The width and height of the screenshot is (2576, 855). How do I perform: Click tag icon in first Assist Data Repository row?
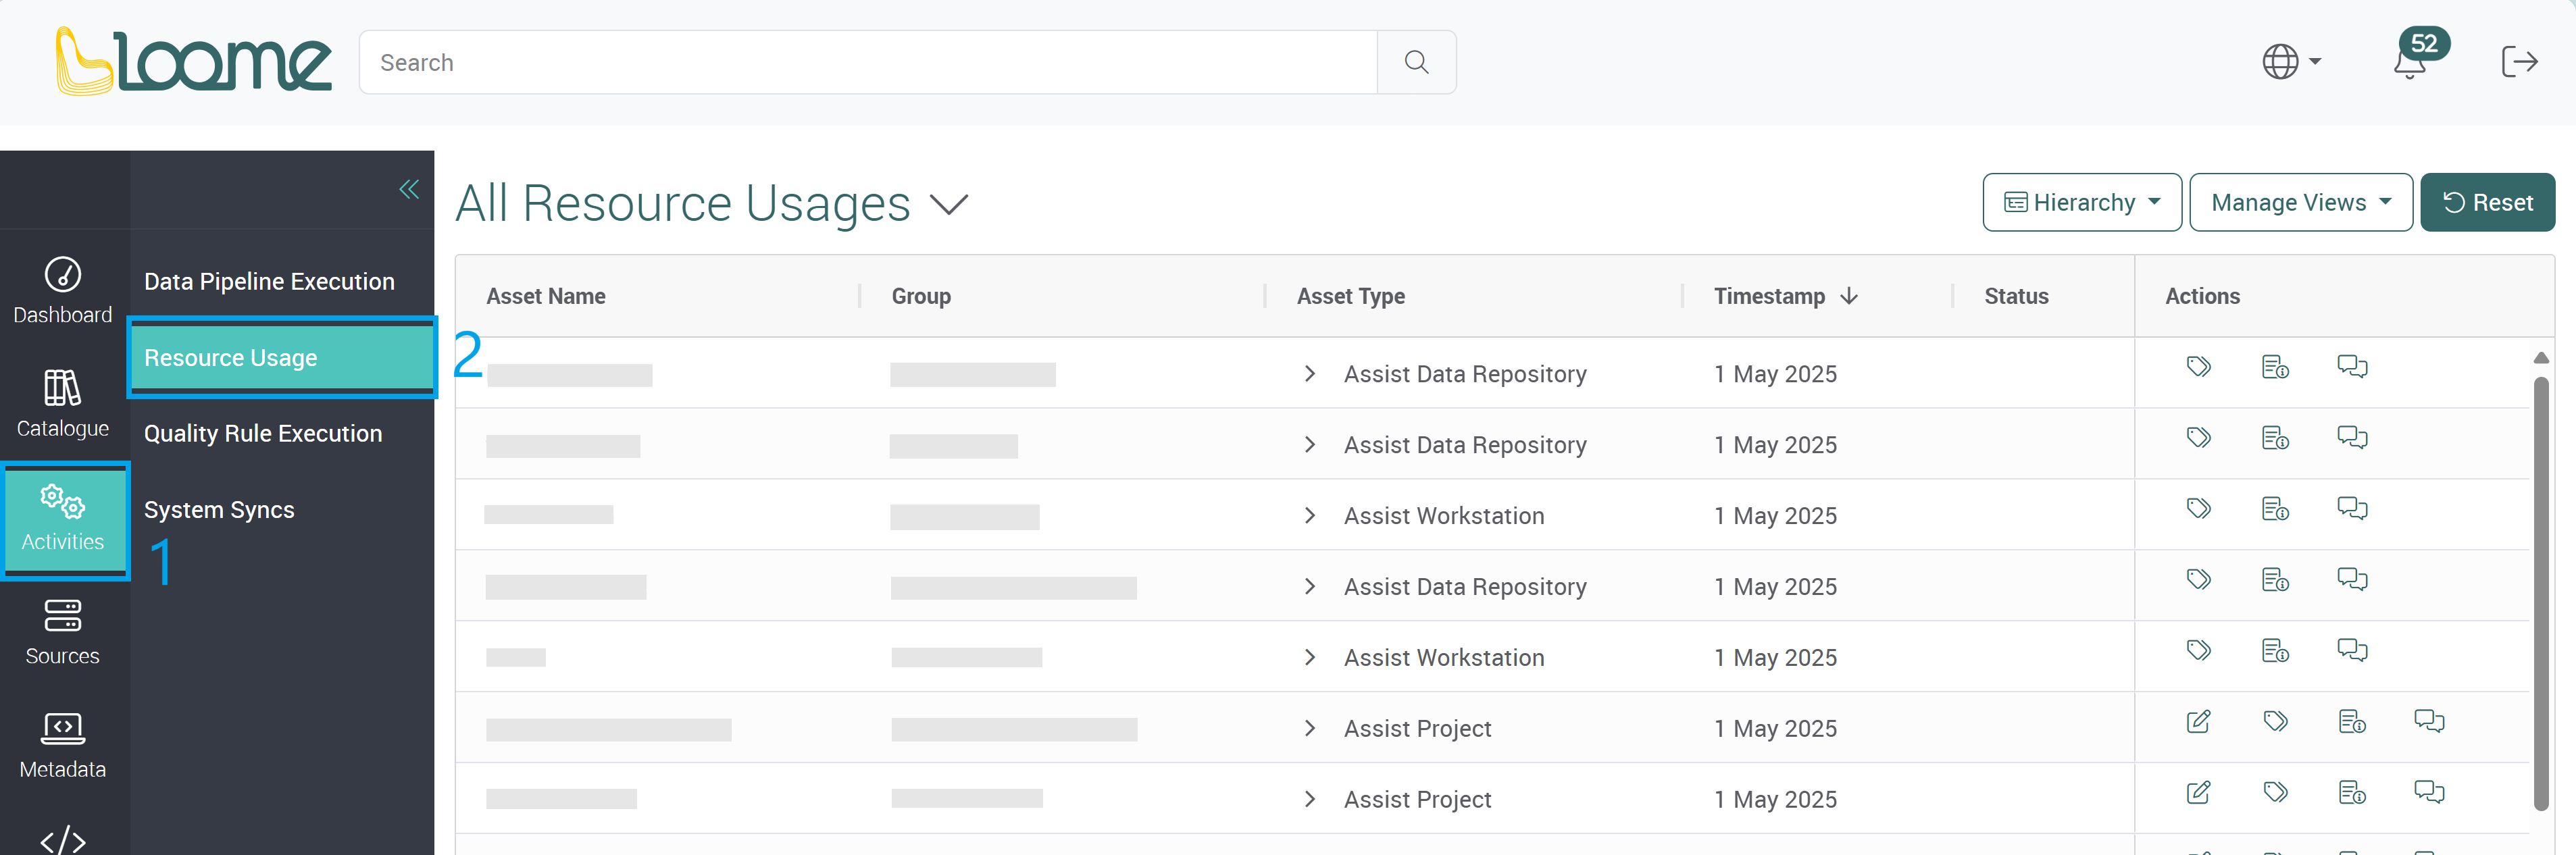click(2198, 367)
